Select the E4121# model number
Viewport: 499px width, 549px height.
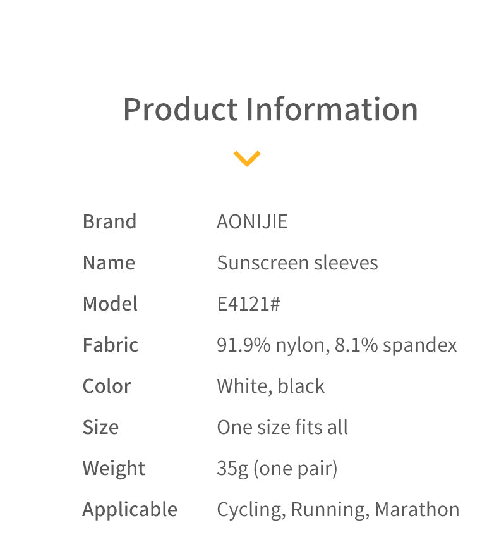click(248, 304)
